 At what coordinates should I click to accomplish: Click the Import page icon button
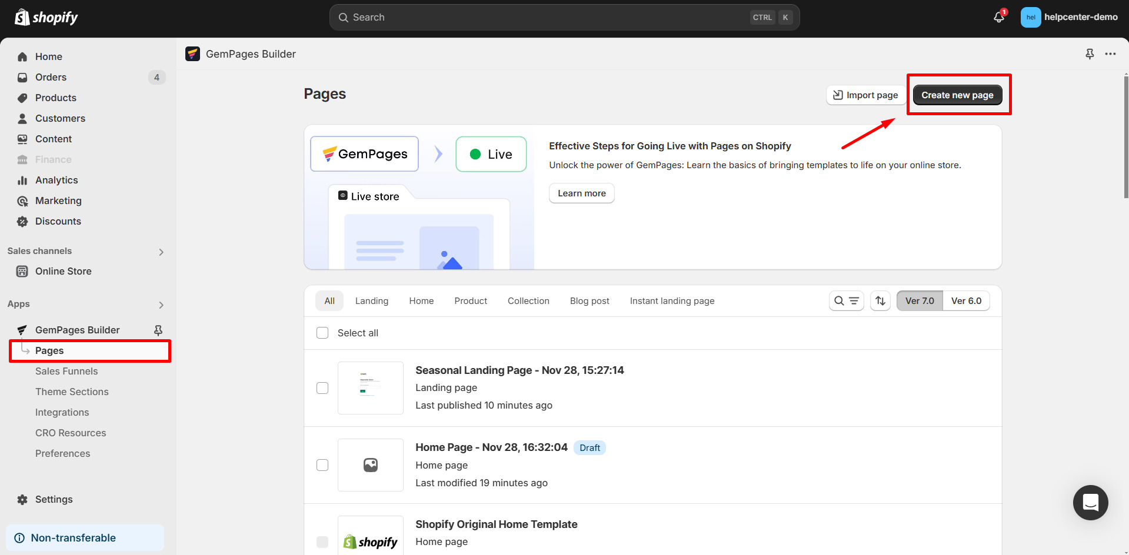[837, 95]
